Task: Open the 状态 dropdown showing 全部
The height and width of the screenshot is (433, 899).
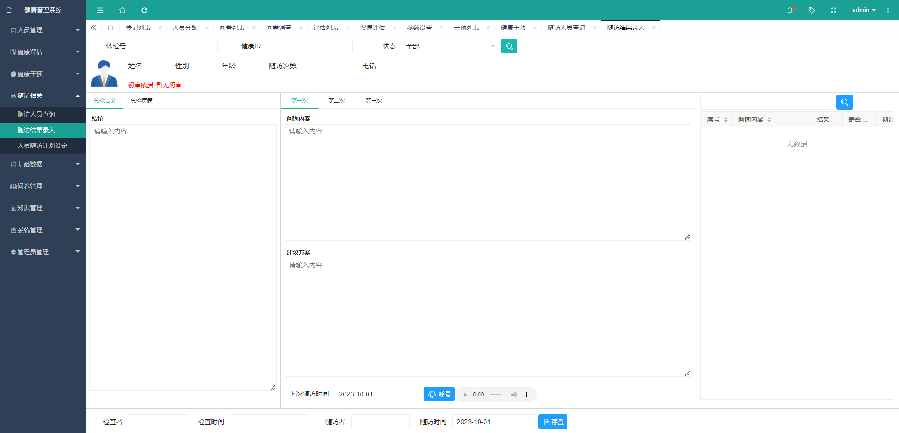Action: point(449,46)
